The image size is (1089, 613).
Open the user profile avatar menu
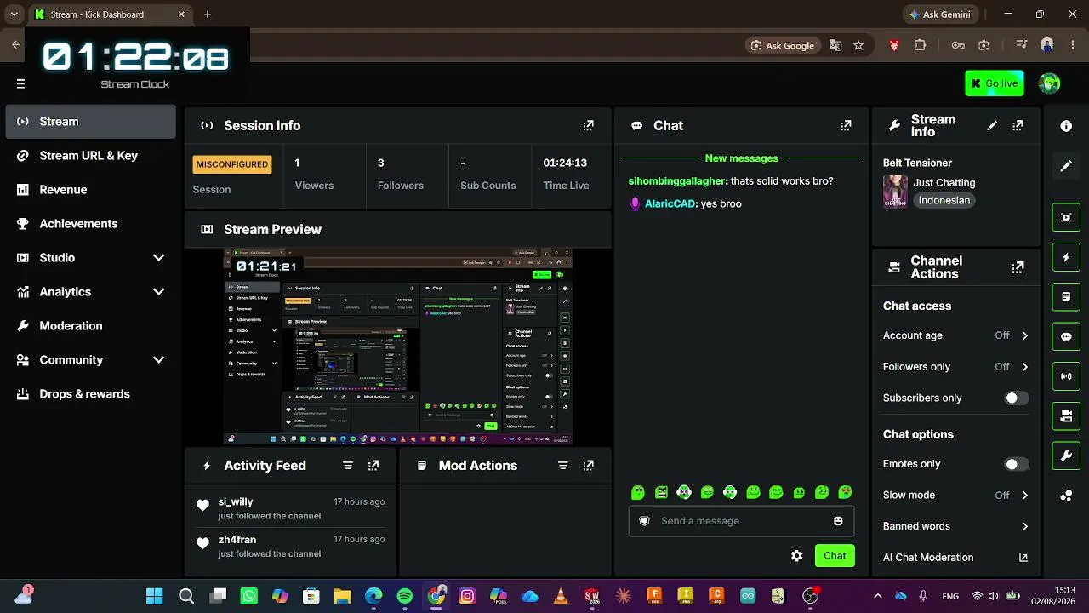point(1050,83)
